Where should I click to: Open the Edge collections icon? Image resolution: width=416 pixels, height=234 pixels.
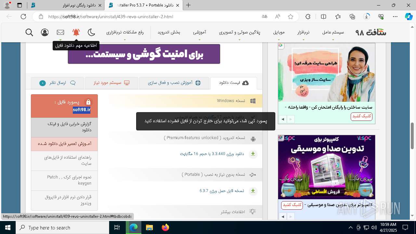352,17
